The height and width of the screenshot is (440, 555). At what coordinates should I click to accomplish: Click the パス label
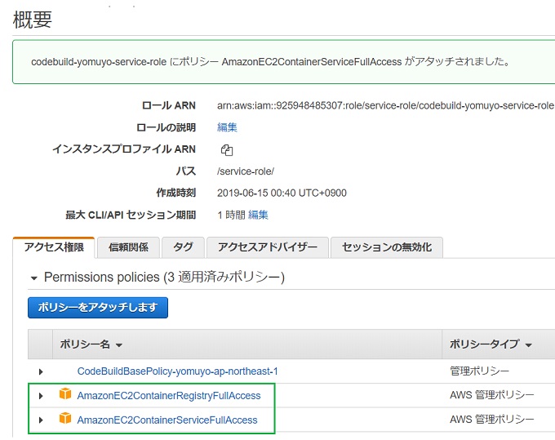point(186,171)
